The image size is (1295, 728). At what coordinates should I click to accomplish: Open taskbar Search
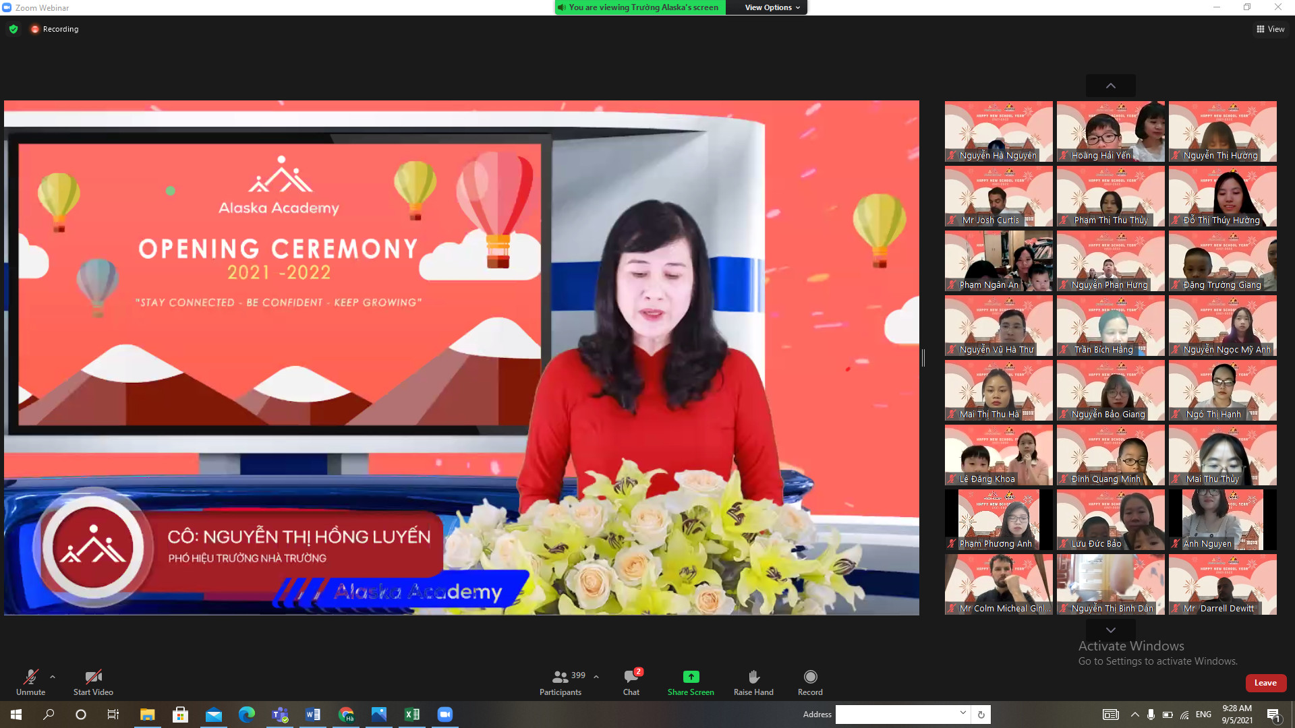tap(49, 715)
